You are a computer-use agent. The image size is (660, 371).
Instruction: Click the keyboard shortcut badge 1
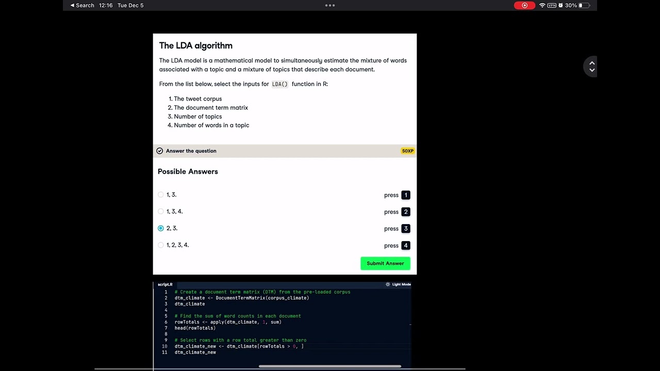pyautogui.click(x=406, y=195)
